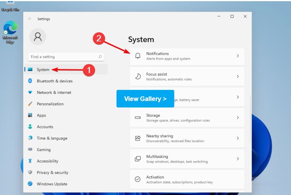Click 'Activation state, subscriptions, product key' text
The image size is (291, 195).
tap(179, 182)
